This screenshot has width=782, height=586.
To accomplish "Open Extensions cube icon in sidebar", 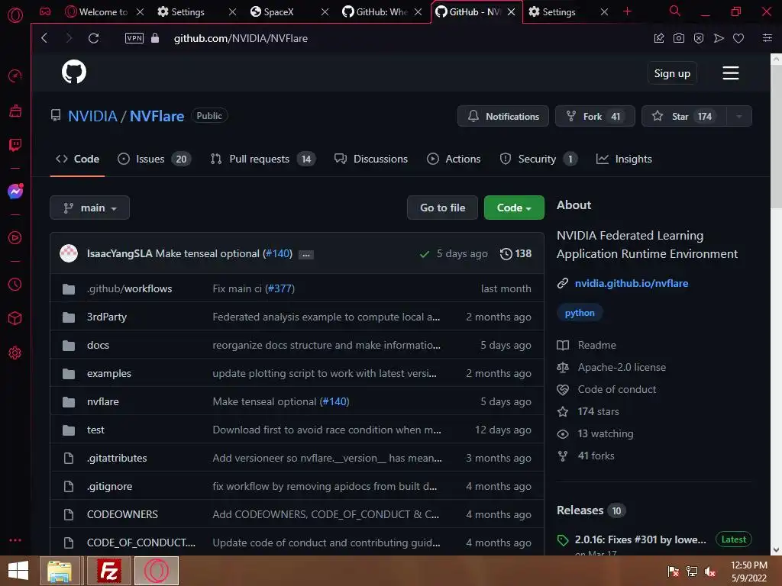I will (x=15, y=318).
